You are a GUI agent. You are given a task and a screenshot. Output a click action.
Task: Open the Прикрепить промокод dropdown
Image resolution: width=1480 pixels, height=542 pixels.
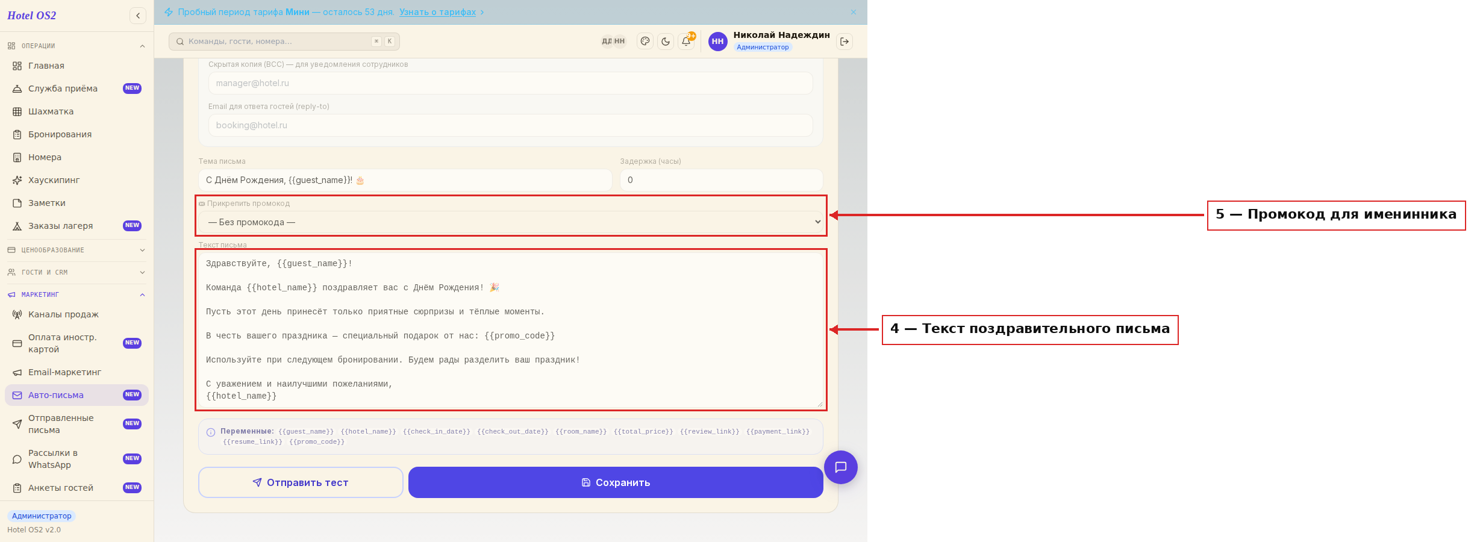pos(511,222)
